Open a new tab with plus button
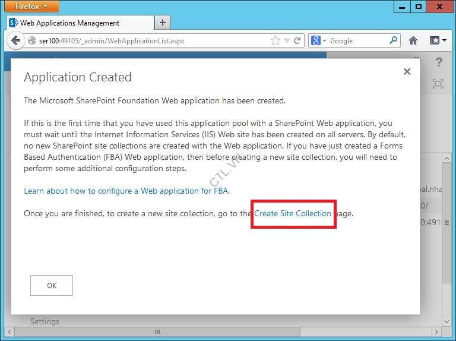Screen dimensions: 456x341 [x=162, y=23]
